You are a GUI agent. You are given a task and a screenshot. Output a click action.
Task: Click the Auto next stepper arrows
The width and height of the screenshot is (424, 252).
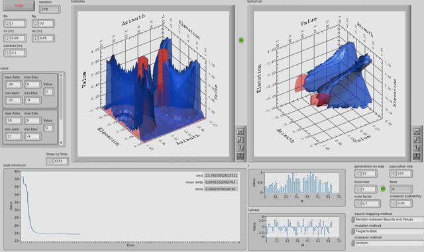point(358,189)
